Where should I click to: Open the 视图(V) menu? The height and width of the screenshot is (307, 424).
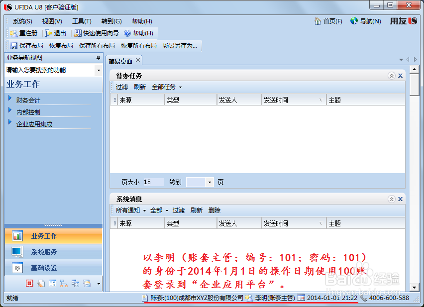[x=52, y=21]
